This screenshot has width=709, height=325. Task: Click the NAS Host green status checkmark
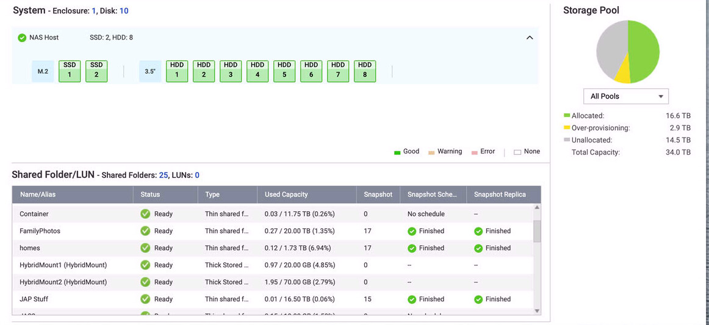(22, 38)
